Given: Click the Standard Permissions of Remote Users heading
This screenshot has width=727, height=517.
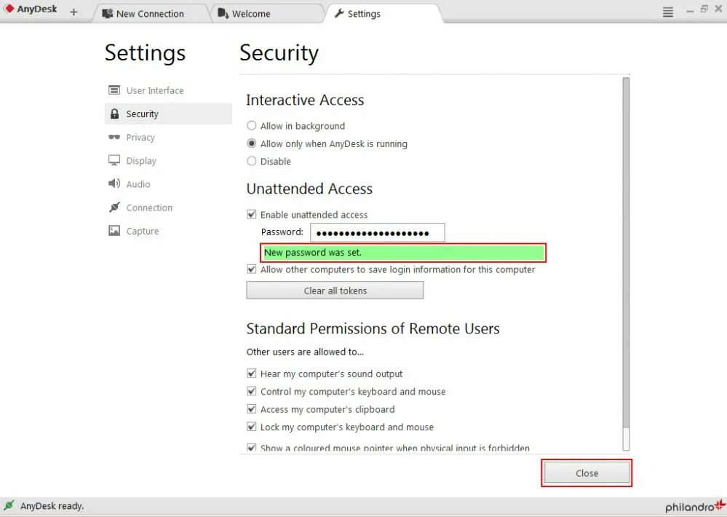Looking at the screenshot, I should coord(373,328).
